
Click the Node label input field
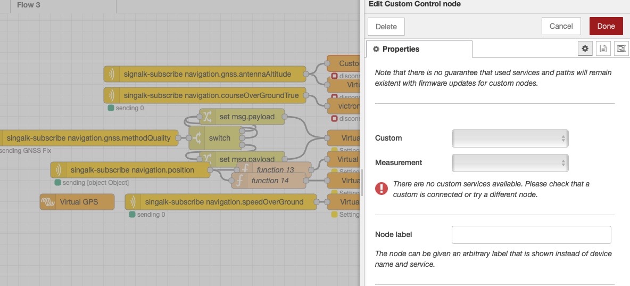pyautogui.click(x=531, y=234)
